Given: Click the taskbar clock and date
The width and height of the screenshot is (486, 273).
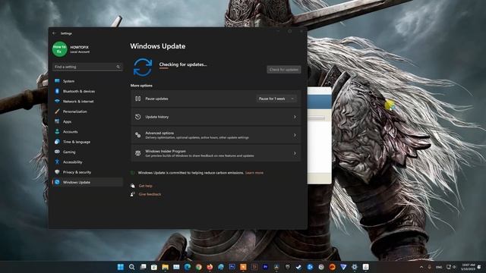Looking at the screenshot, I should coord(469,267).
